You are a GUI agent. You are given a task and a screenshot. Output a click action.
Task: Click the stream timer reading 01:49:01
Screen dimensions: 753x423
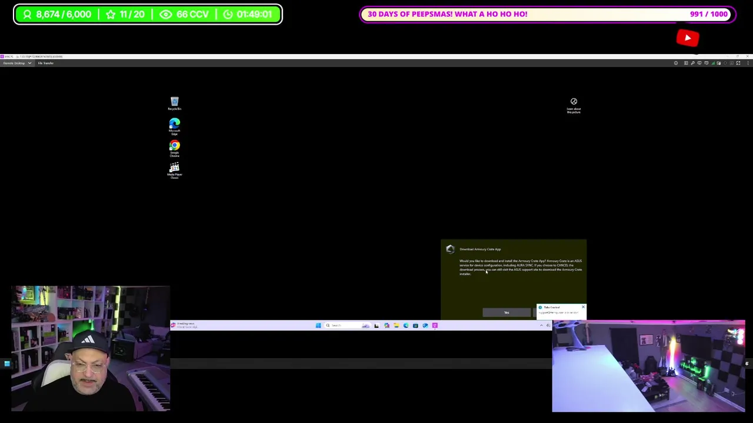[249, 14]
